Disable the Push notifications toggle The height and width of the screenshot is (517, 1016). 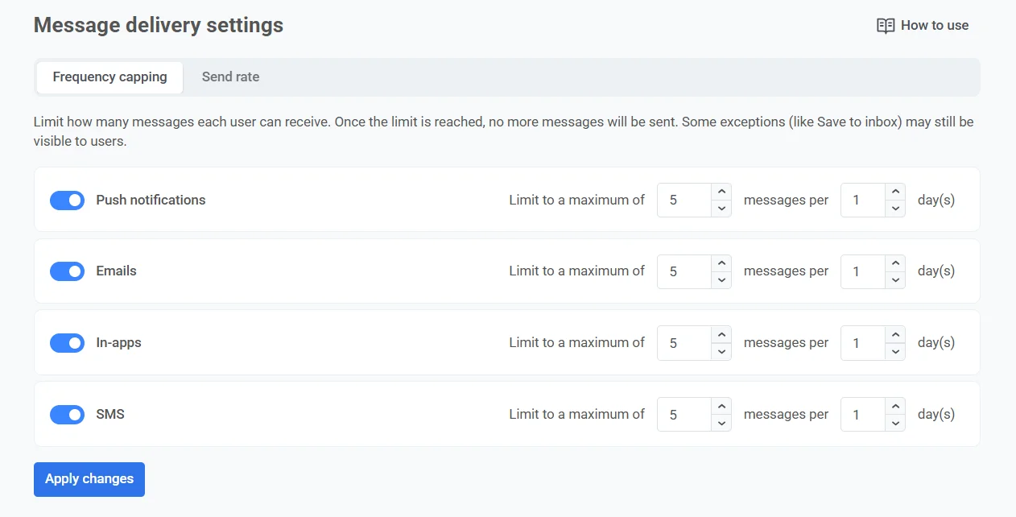(x=67, y=201)
